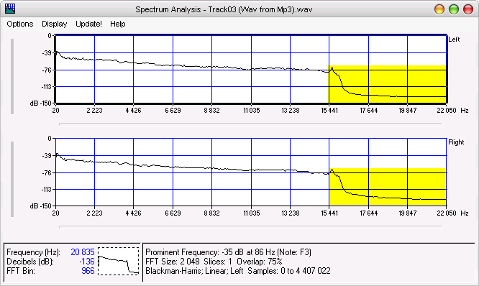
Task: Click the Left channel horizontal scrollbar
Action: pyautogui.click(x=250, y=124)
